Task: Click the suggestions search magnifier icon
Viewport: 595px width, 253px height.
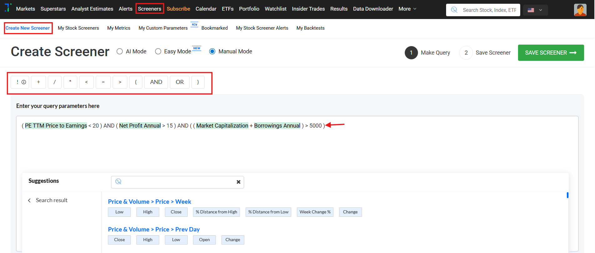Action: click(x=118, y=182)
